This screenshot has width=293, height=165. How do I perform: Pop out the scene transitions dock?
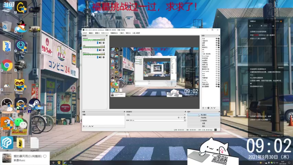185,112
